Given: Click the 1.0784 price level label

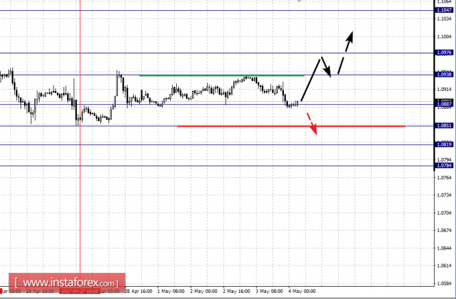Looking at the screenshot, I should [x=444, y=166].
